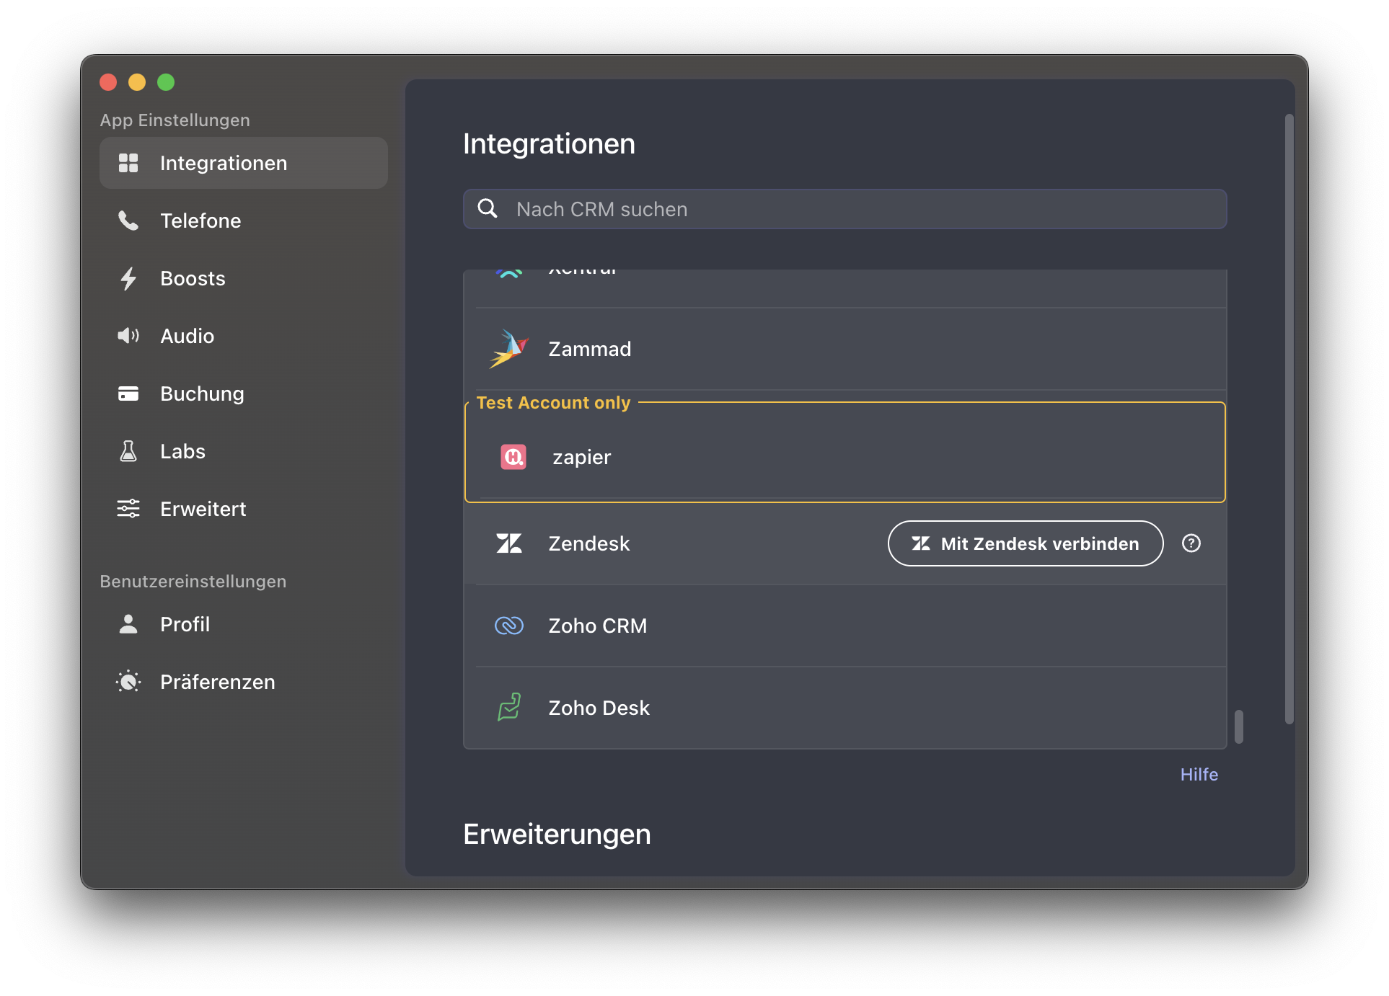Click the Zammad bird logo icon
This screenshot has height=996, width=1389.
(509, 349)
